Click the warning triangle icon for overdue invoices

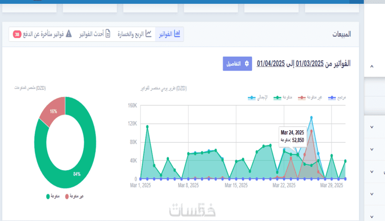(x=69, y=34)
